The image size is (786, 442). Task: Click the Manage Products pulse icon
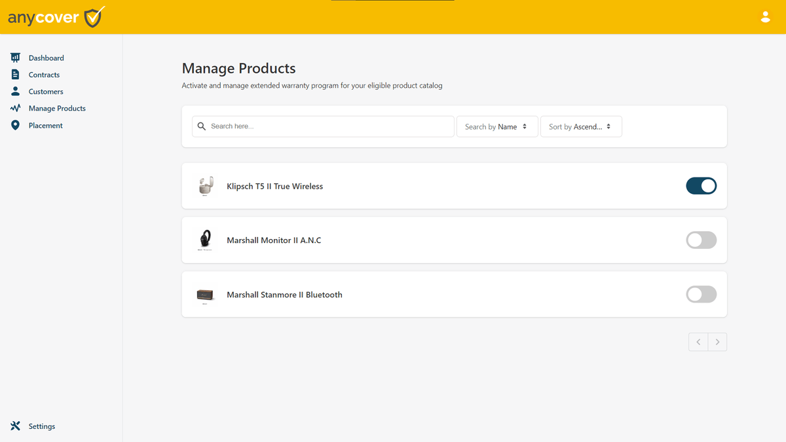pyautogui.click(x=16, y=108)
